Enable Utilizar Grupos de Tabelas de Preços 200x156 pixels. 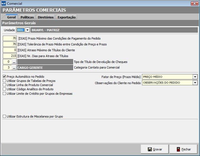click(x=4, y=81)
